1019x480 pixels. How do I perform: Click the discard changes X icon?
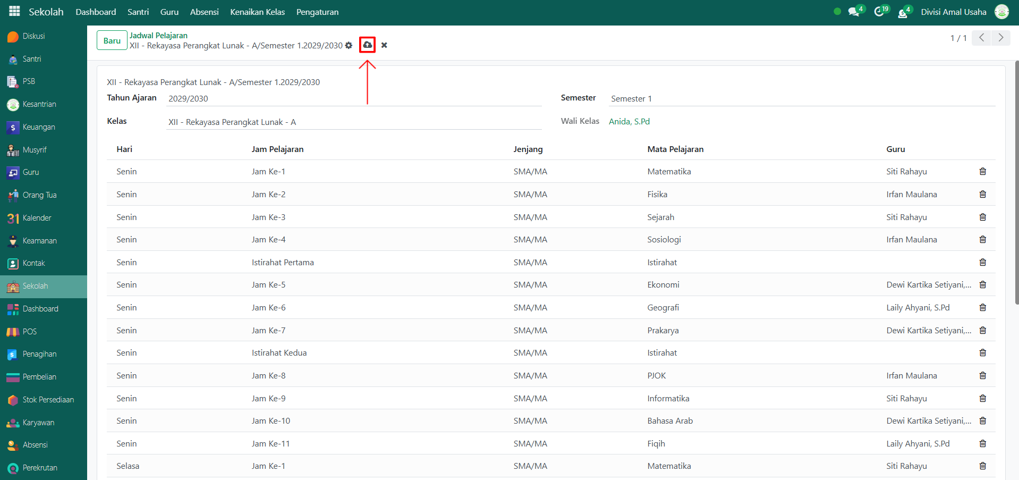click(x=384, y=45)
